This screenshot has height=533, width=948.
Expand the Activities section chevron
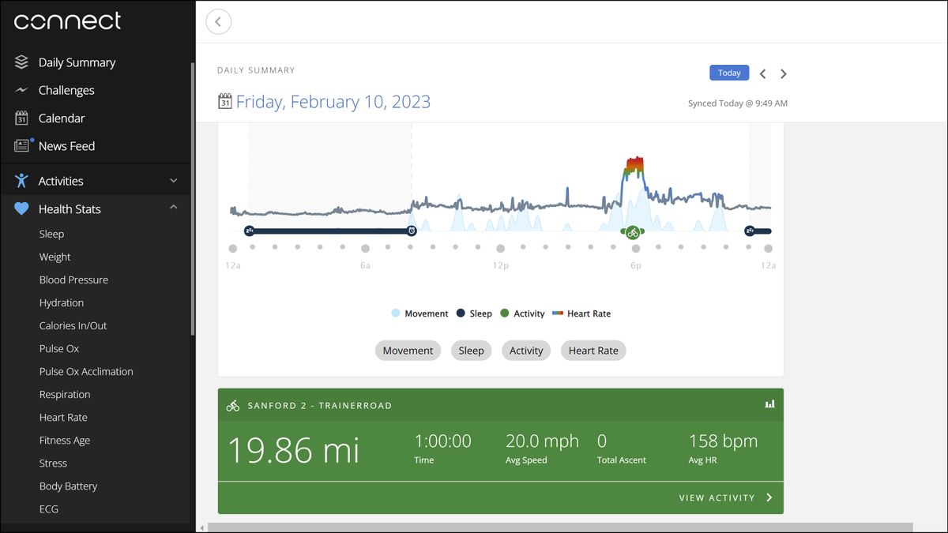[x=174, y=181]
